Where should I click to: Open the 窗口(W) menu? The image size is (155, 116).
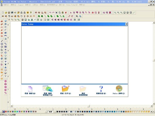pos(62,5)
